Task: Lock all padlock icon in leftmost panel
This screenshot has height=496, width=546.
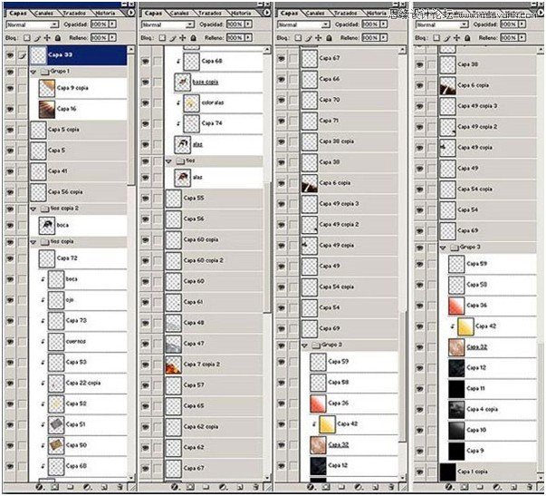Action: pos(58,38)
